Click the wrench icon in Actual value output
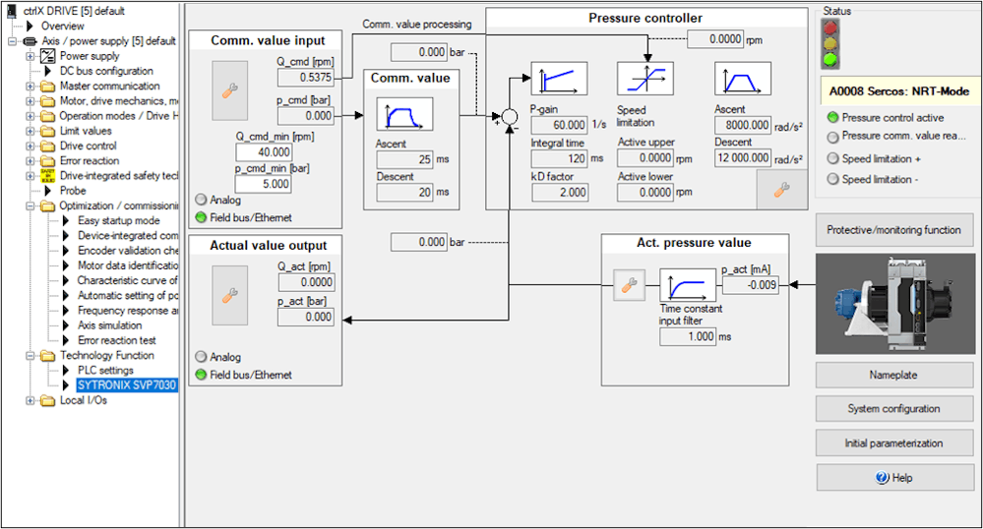983x529 pixels. point(228,294)
